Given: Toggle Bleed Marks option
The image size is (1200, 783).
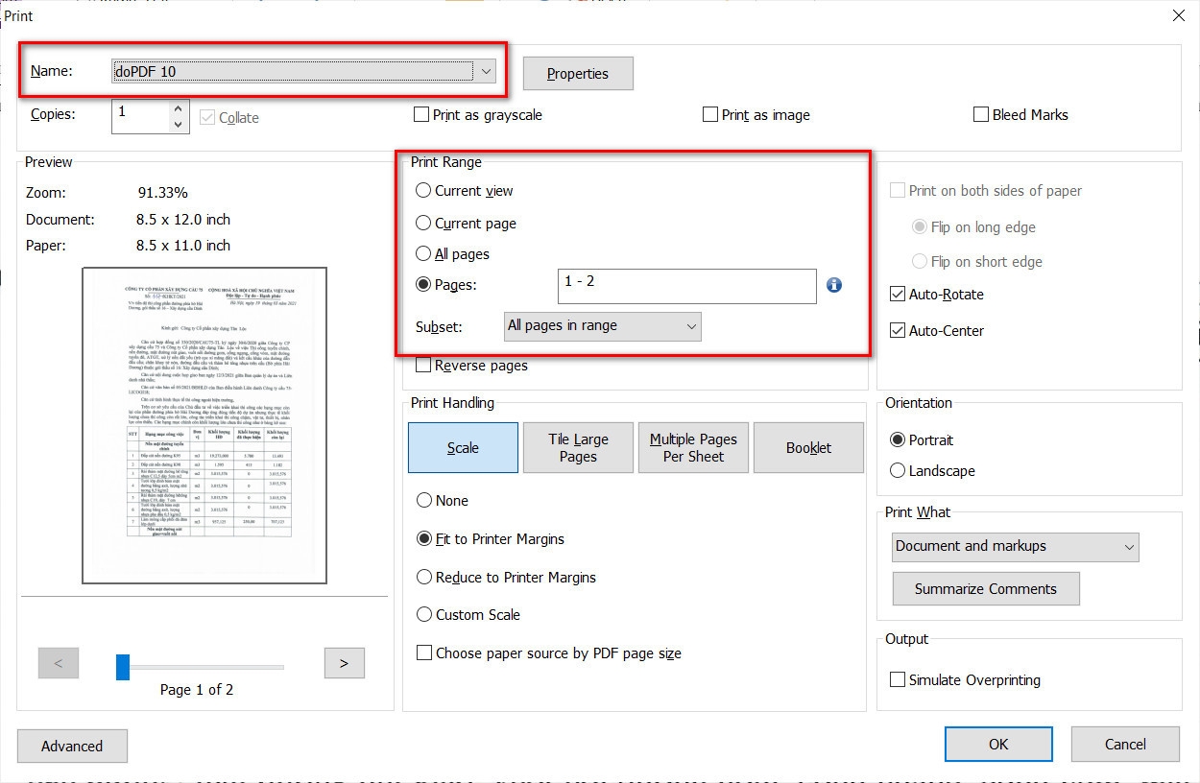Looking at the screenshot, I should coord(981,113).
